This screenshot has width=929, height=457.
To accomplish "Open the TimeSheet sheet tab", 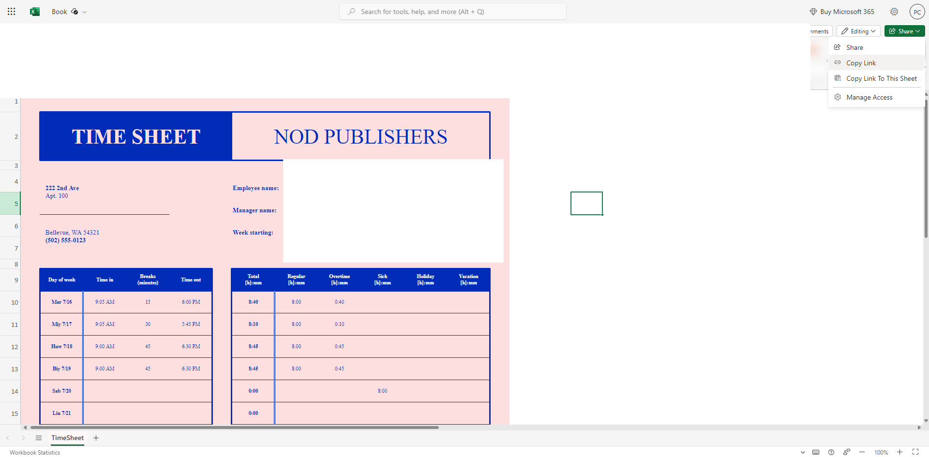I will coord(67,438).
